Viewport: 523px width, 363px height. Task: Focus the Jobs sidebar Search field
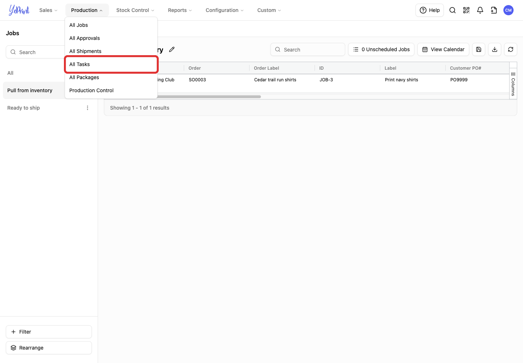coord(35,52)
